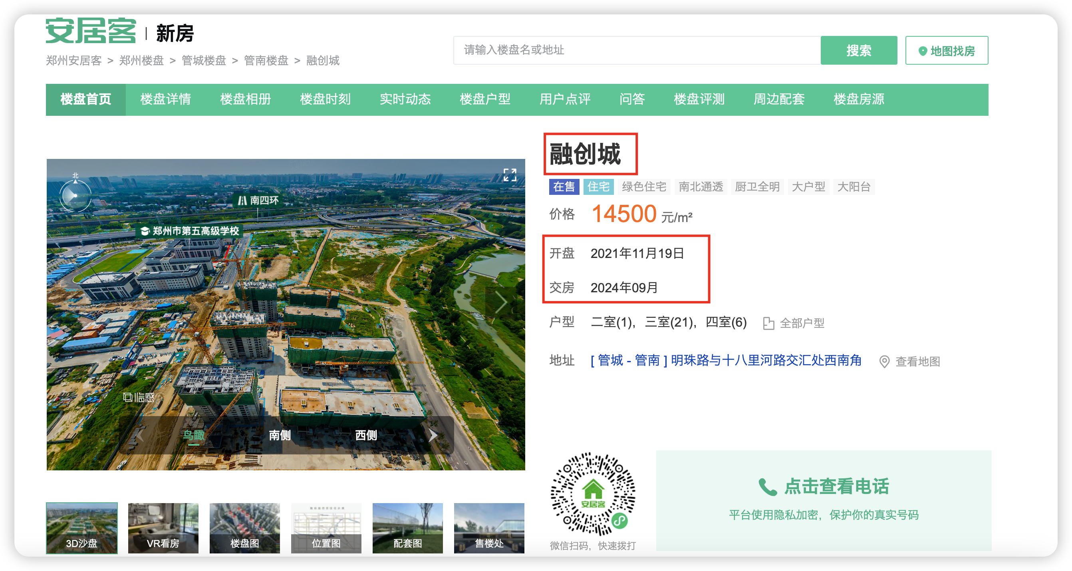The image size is (1072, 571).
Task: Follow the 管城楼盘 breadcrumb link
Action: click(x=204, y=61)
